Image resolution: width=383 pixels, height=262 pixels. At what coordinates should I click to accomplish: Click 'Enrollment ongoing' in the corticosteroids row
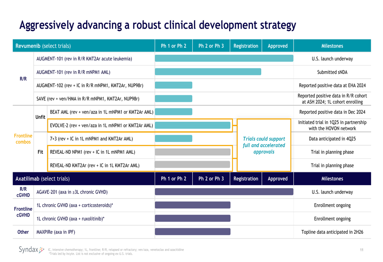pyautogui.click(x=332, y=205)
